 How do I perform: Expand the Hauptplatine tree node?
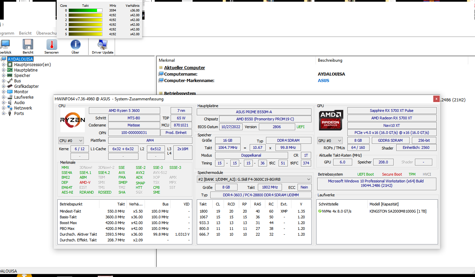click(4, 70)
